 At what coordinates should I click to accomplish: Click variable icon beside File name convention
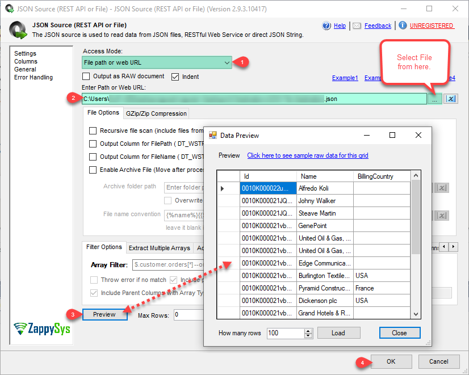coord(442,216)
